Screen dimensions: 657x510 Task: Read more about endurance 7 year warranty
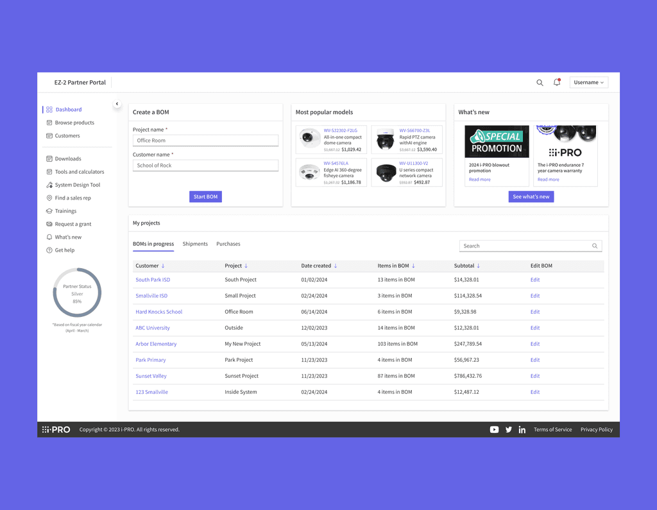(549, 180)
